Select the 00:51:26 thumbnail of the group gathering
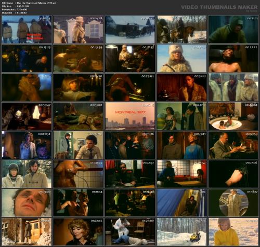 pyautogui.click(x=130, y=145)
